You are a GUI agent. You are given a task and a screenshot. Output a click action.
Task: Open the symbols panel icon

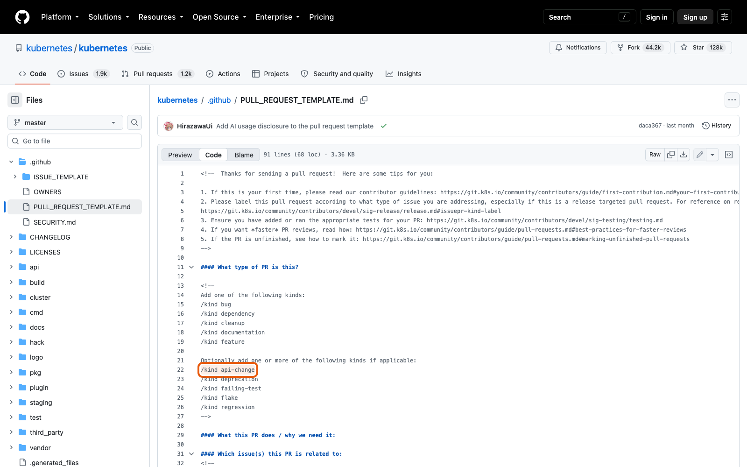pyautogui.click(x=729, y=155)
